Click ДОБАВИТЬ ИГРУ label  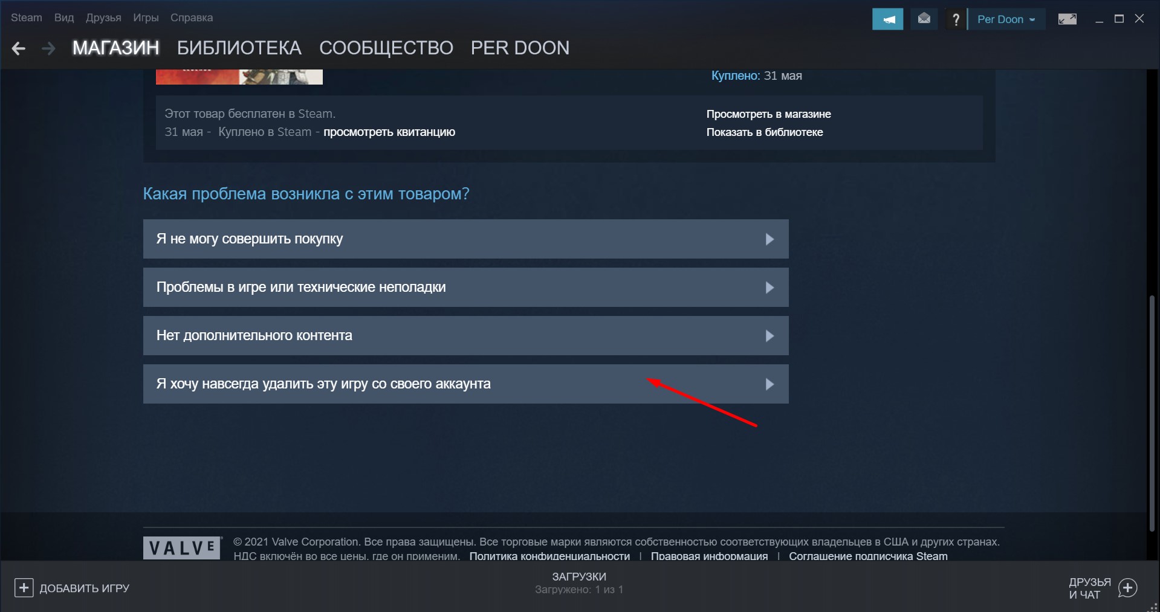[x=85, y=588]
